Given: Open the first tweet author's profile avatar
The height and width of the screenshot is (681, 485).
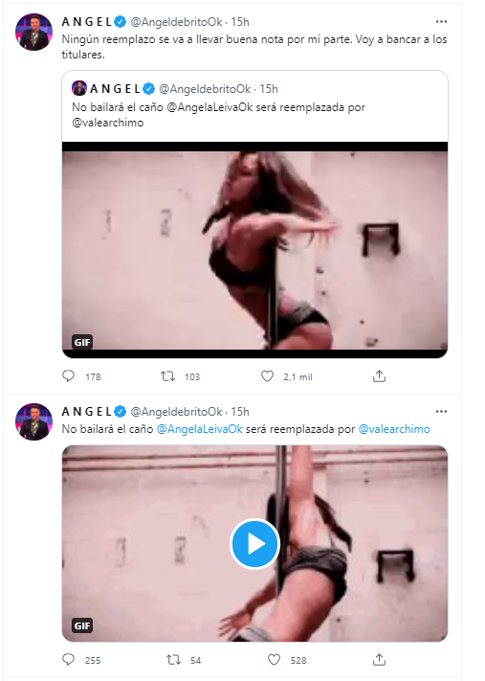Looking at the screenshot, I should (33, 33).
